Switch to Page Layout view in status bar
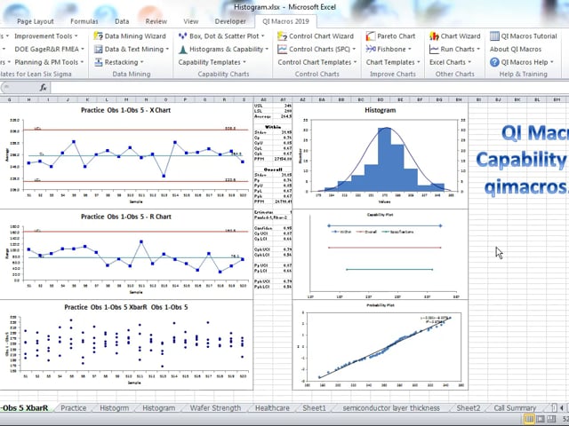 [541, 419]
